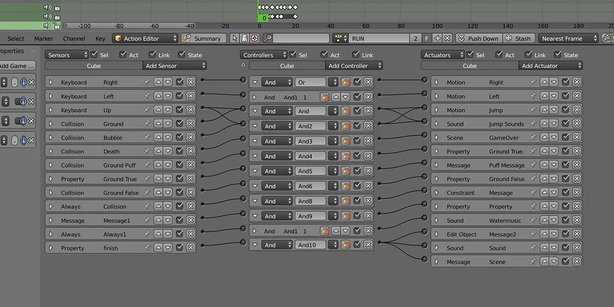Open the And controller type dropdown for And6
Viewport: 614px width, 307px height.
point(277,186)
